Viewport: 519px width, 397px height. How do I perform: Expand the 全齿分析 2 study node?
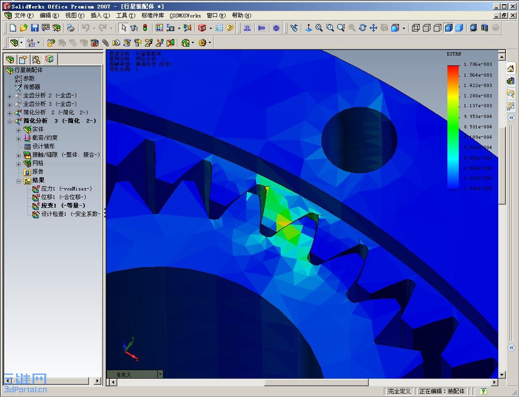[x=9, y=96]
